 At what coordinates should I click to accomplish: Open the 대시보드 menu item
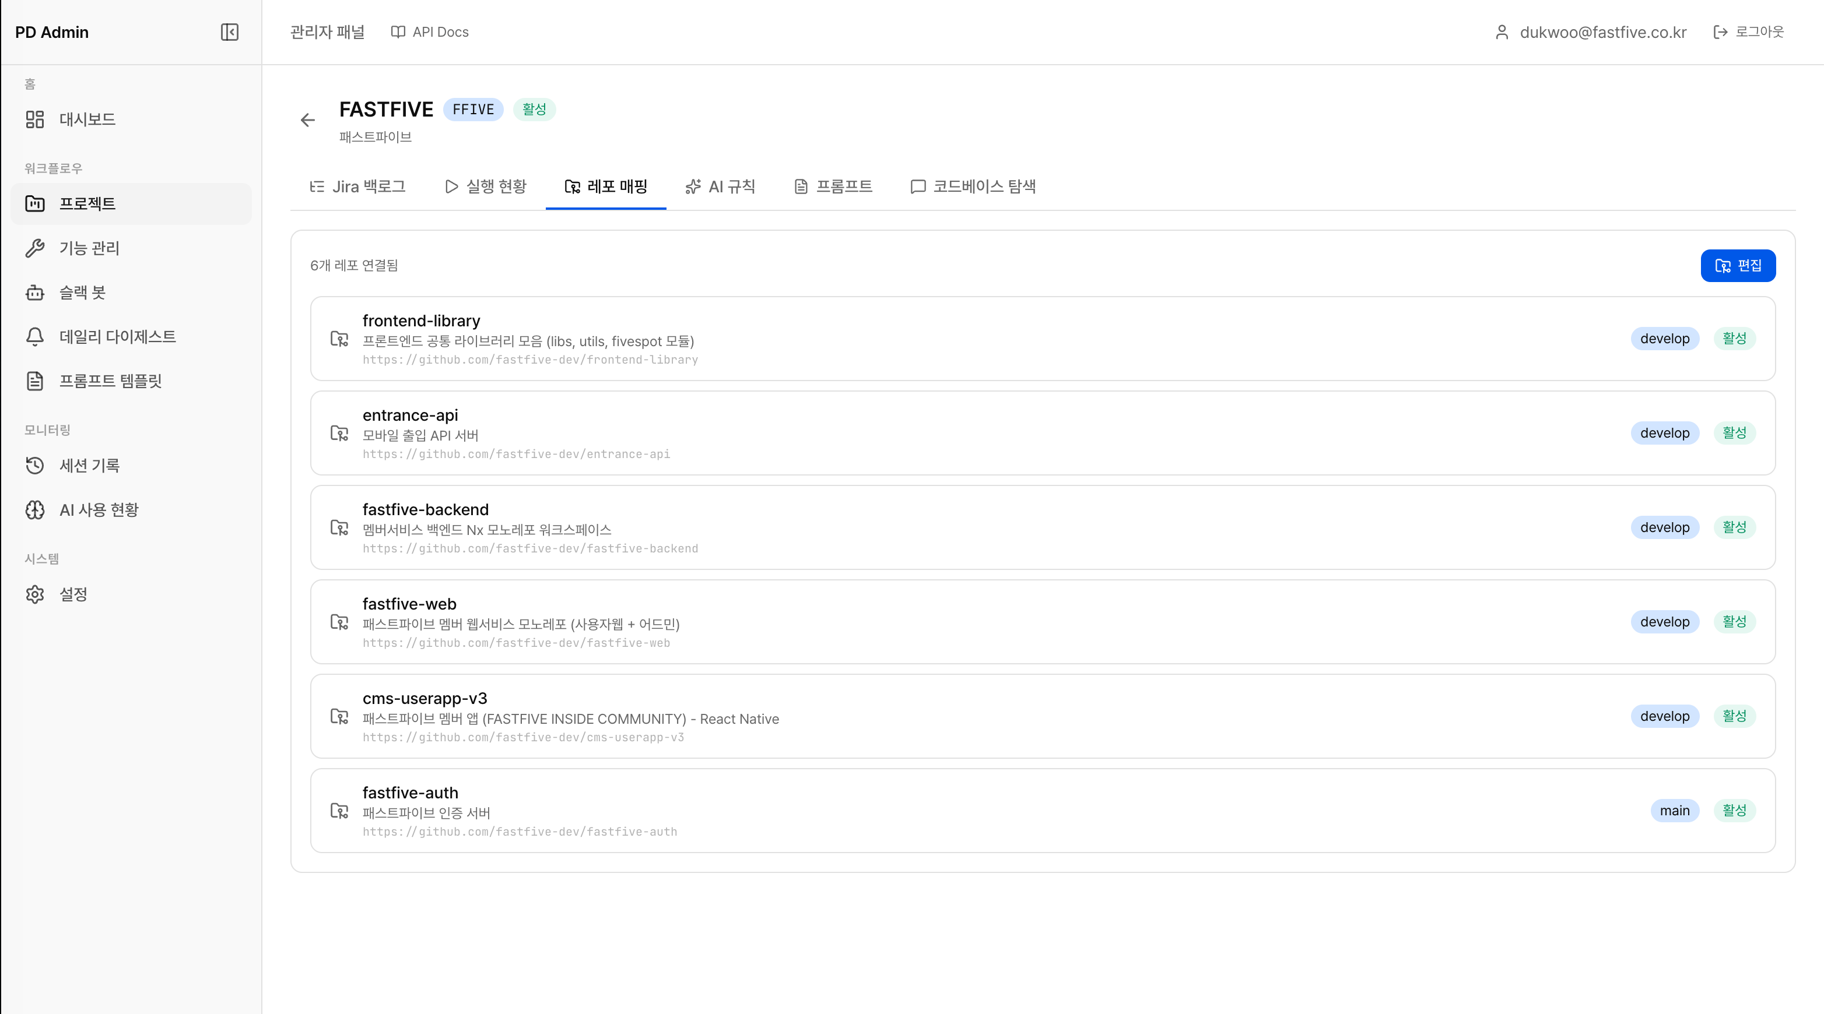131,119
